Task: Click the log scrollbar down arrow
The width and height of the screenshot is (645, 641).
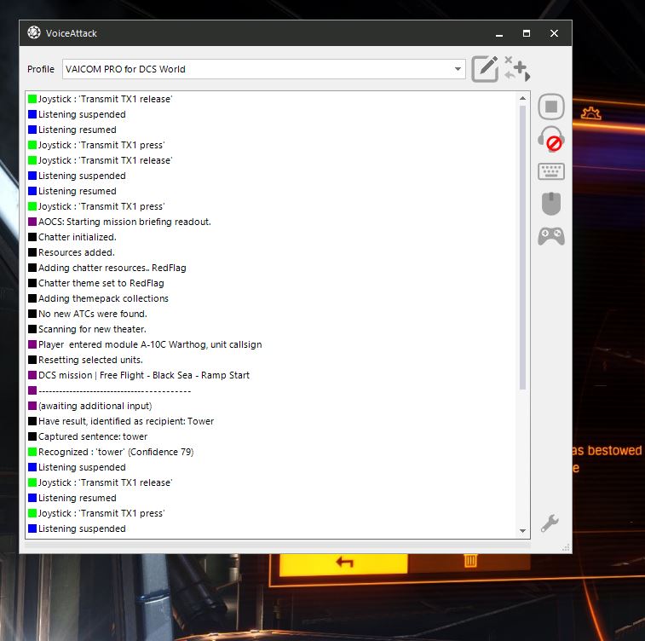Action: 522,531
